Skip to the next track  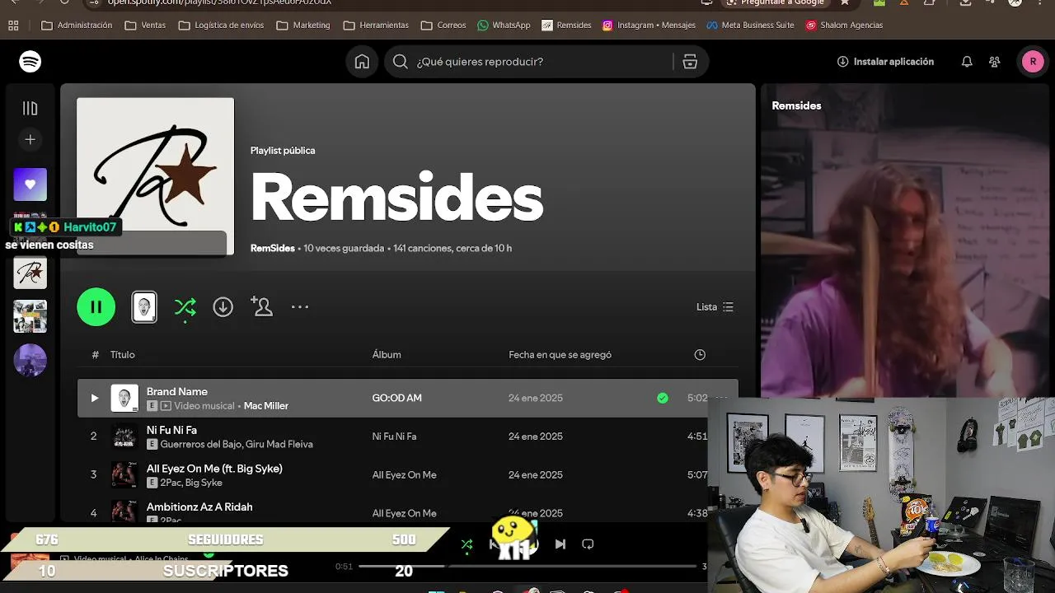pos(560,544)
